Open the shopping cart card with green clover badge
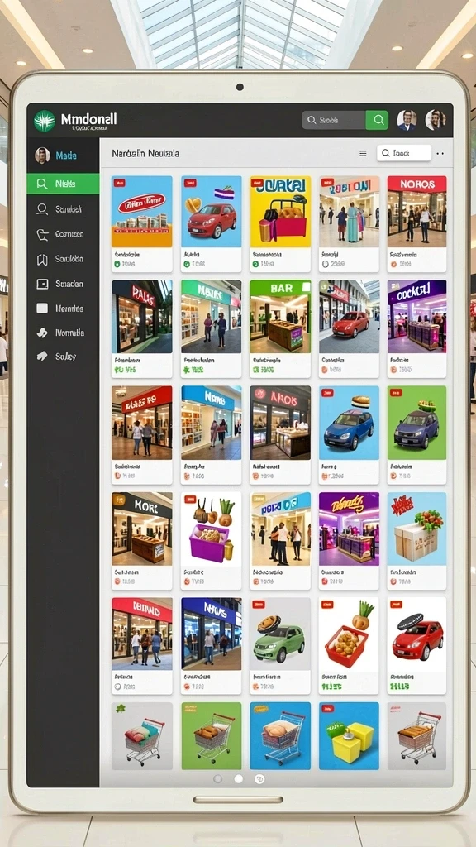This screenshot has width=476, height=847. coord(142,735)
